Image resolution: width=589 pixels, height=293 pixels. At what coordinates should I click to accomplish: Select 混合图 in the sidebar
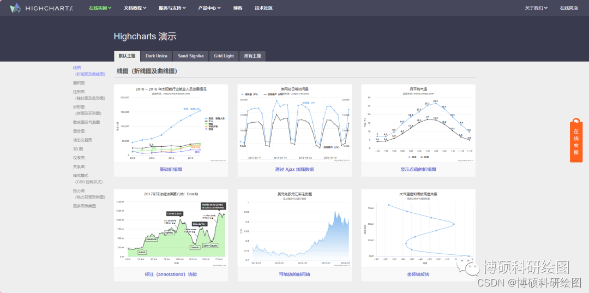click(79, 131)
